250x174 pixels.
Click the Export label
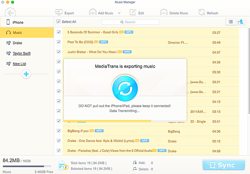[69, 13]
